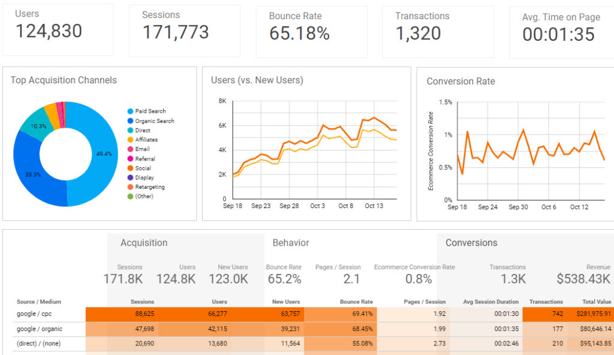The image size is (614, 355).
Task: Select the Display legend entry
Action: point(141,177)
